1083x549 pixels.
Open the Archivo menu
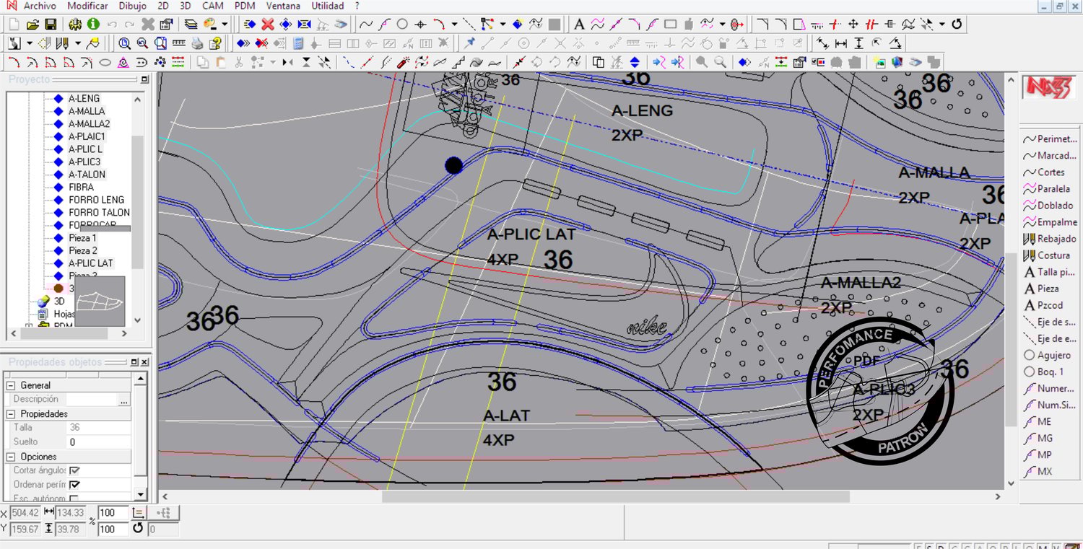[x=40, y=6]
